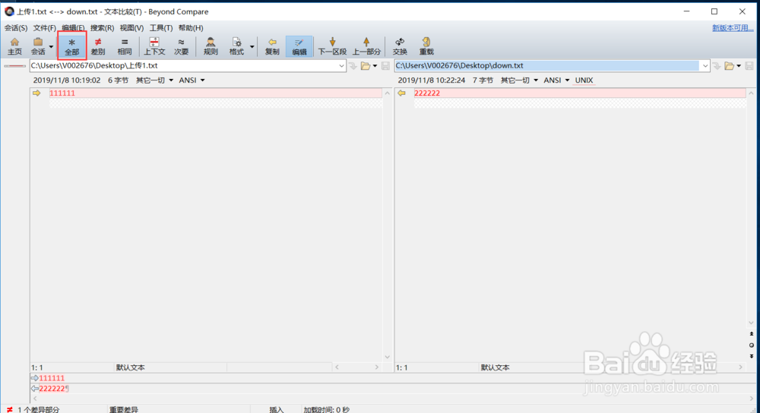Open the 会话 sessions briefcase icon
Viewport: 760px width, 413px height.
(38, 46)
